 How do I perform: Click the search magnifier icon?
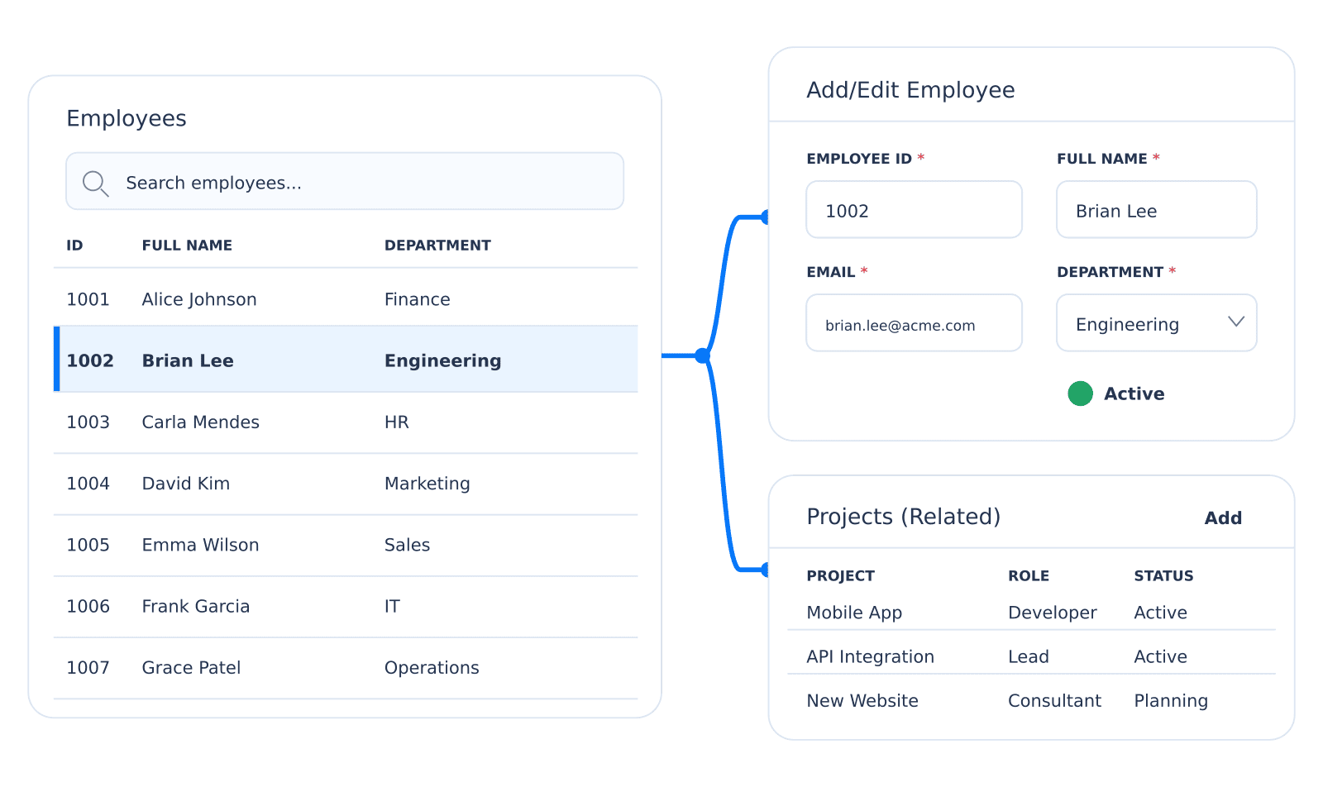96,184
